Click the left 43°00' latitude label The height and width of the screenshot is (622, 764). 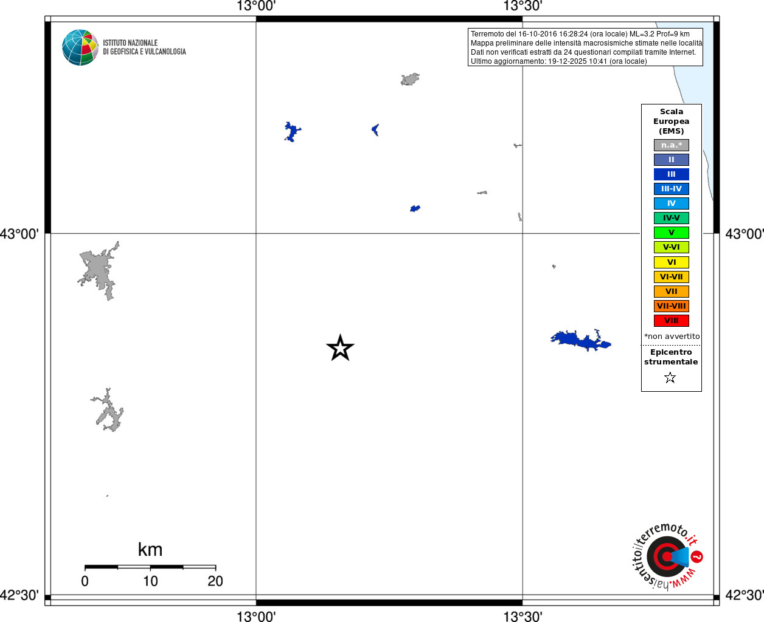pyautogui.click(x=19, y=234)
